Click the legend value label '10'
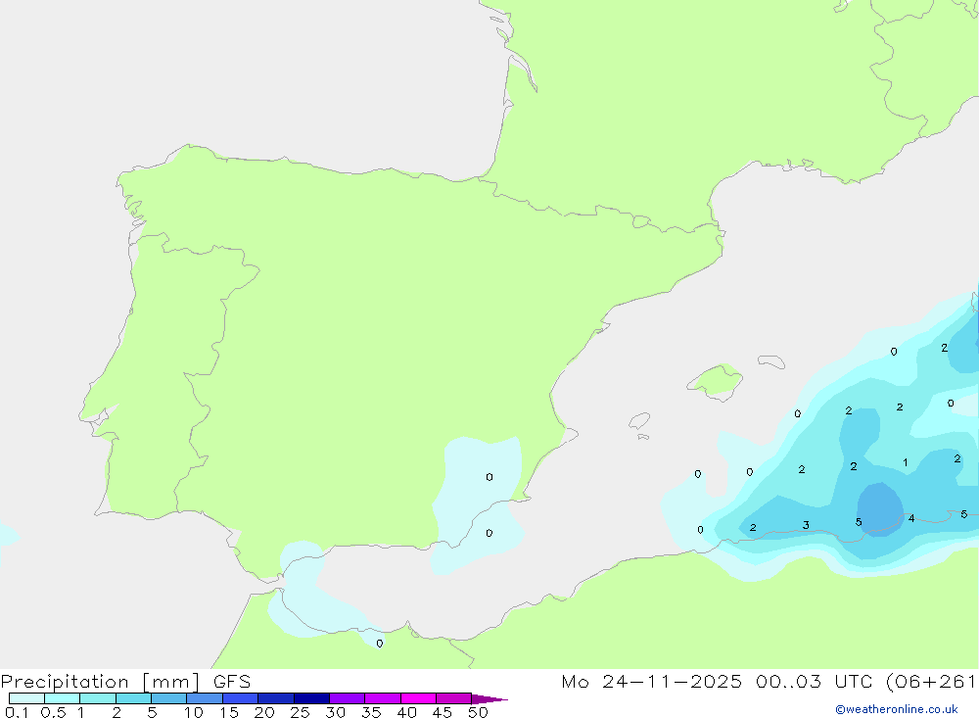The height and width of the screenshot is (718, 979). pyautogui.click(x=194, y=712)
